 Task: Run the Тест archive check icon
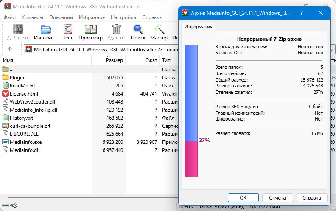click(68, 29)
